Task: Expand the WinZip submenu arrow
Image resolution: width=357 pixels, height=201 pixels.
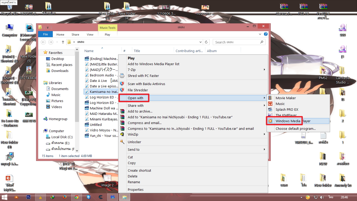Action: [x=264, y=134]
